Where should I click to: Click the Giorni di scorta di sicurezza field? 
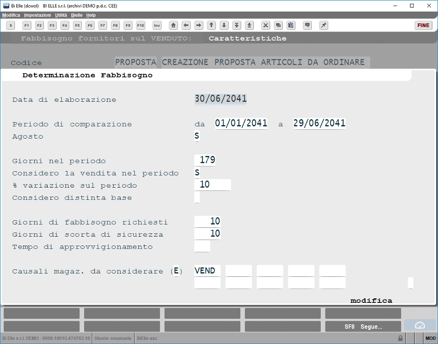tap(207, 234)
